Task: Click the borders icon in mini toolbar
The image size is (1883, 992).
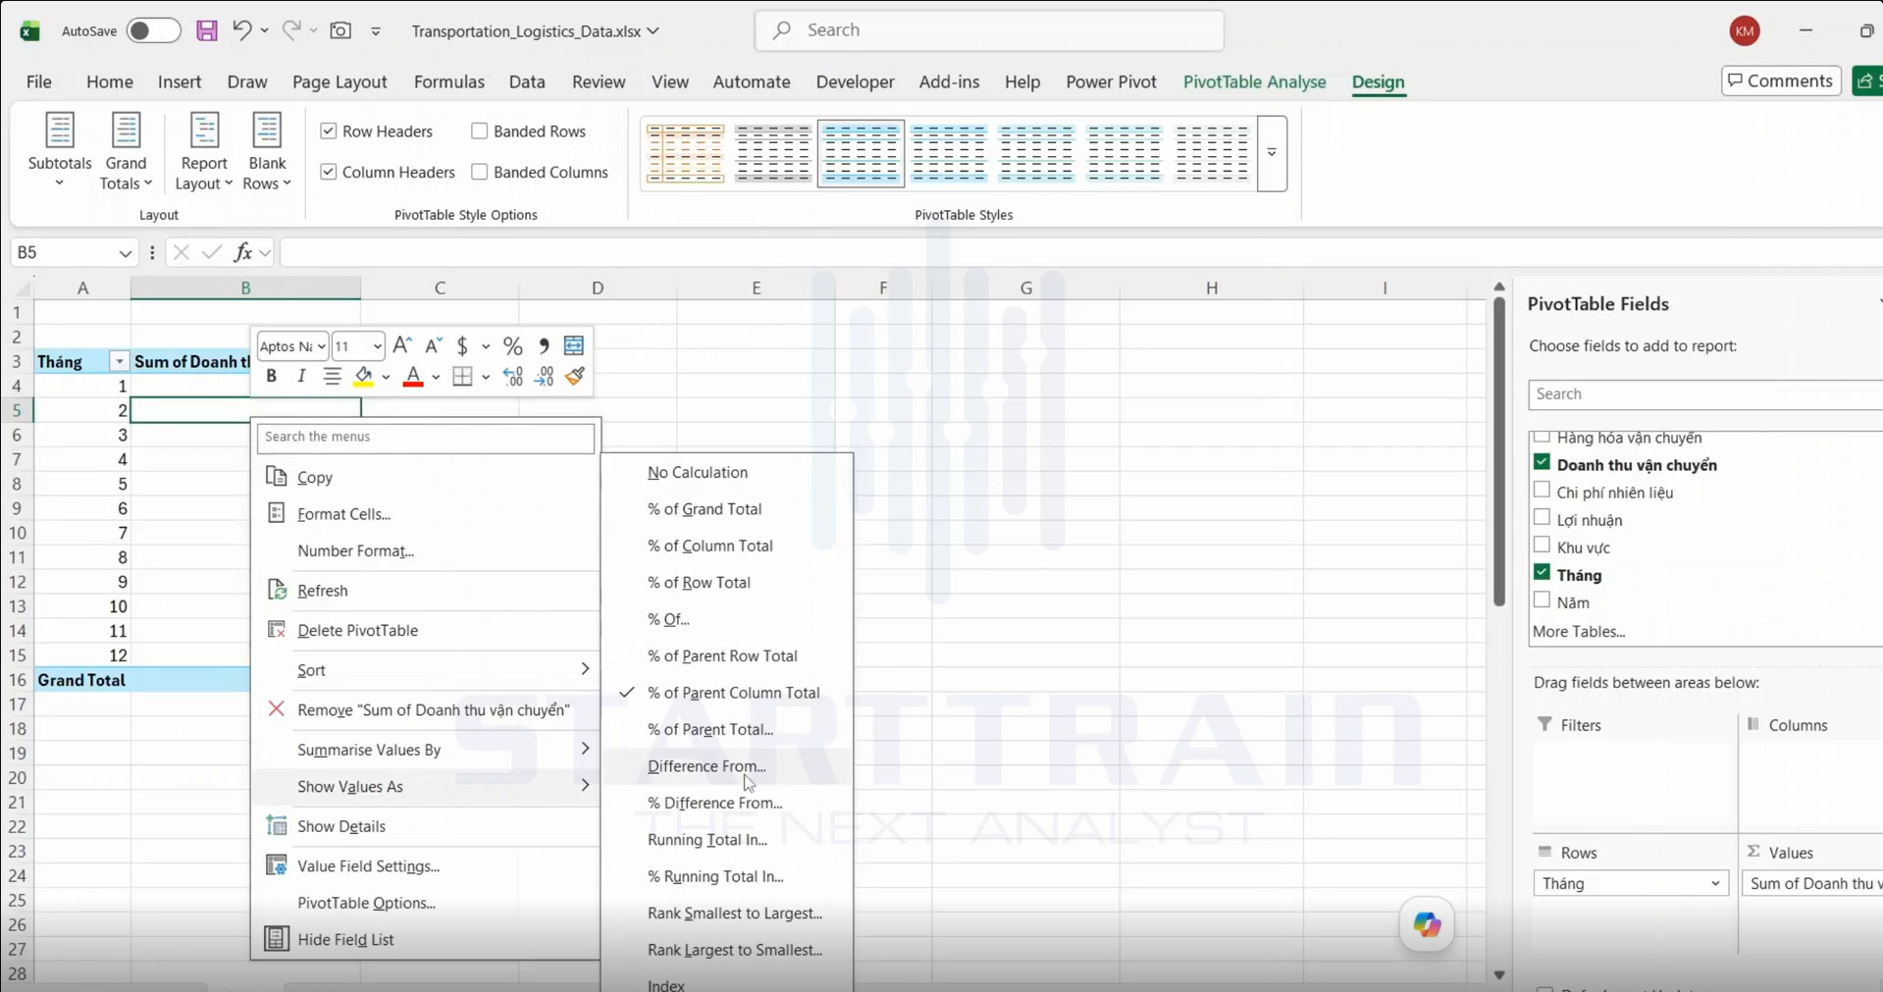Action: coord(462,376)
